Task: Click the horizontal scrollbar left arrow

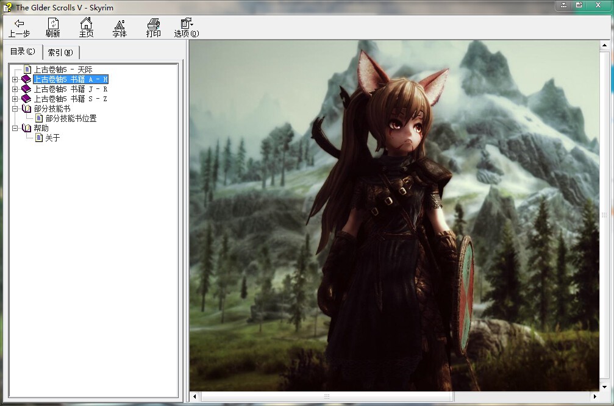Action: click(x=195, y=397)
